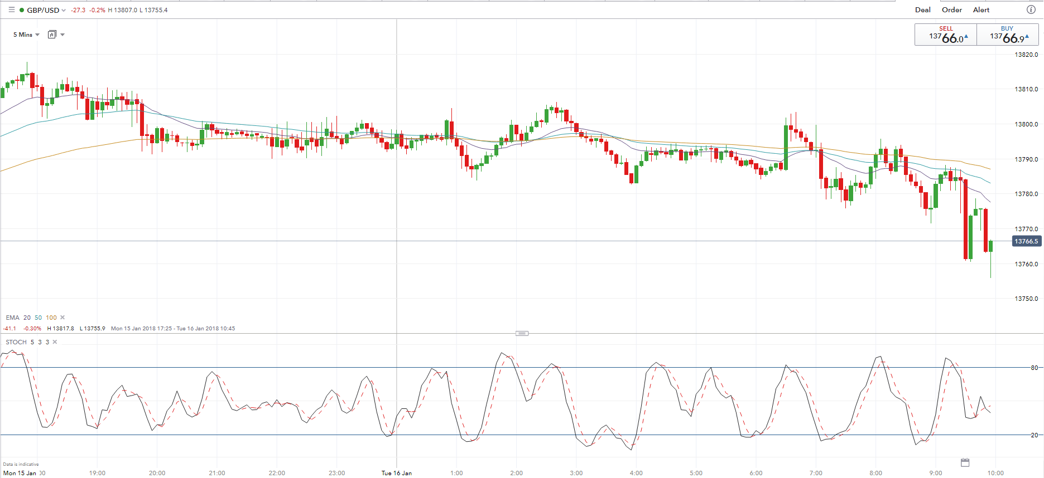Click the stochastic 20 level label
1044x478 pixels.
(1035, 435)
